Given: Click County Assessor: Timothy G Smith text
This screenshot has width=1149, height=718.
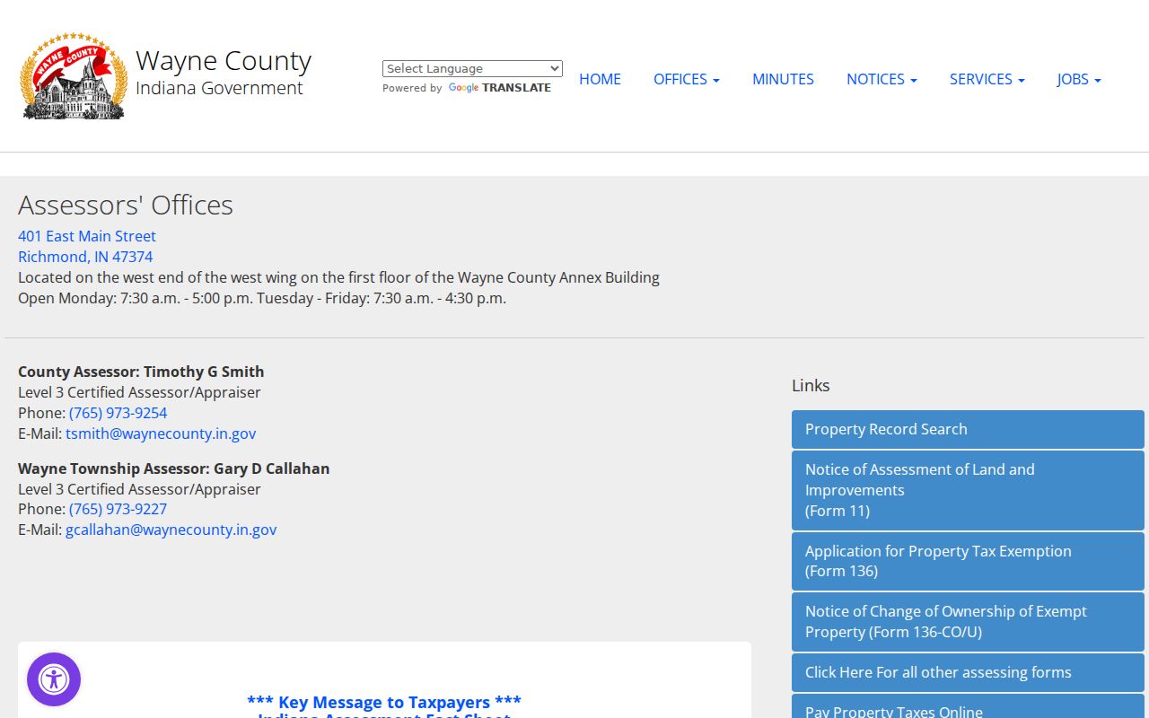Looking at the screenshot, I should coord(141,372).
